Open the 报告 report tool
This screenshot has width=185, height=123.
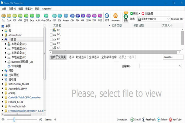point(126,17)
